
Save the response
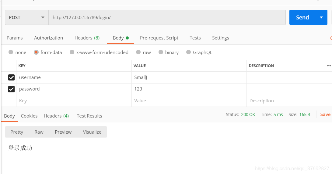(325, 114)
